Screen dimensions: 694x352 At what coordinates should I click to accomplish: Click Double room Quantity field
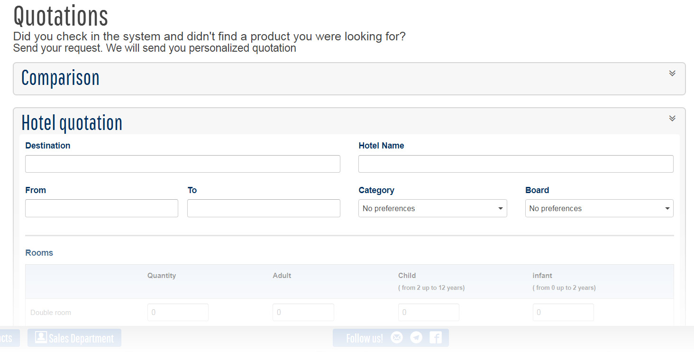pyautogui.click(x=178, y=312)
